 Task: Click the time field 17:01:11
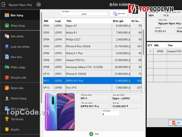[164, 31]
